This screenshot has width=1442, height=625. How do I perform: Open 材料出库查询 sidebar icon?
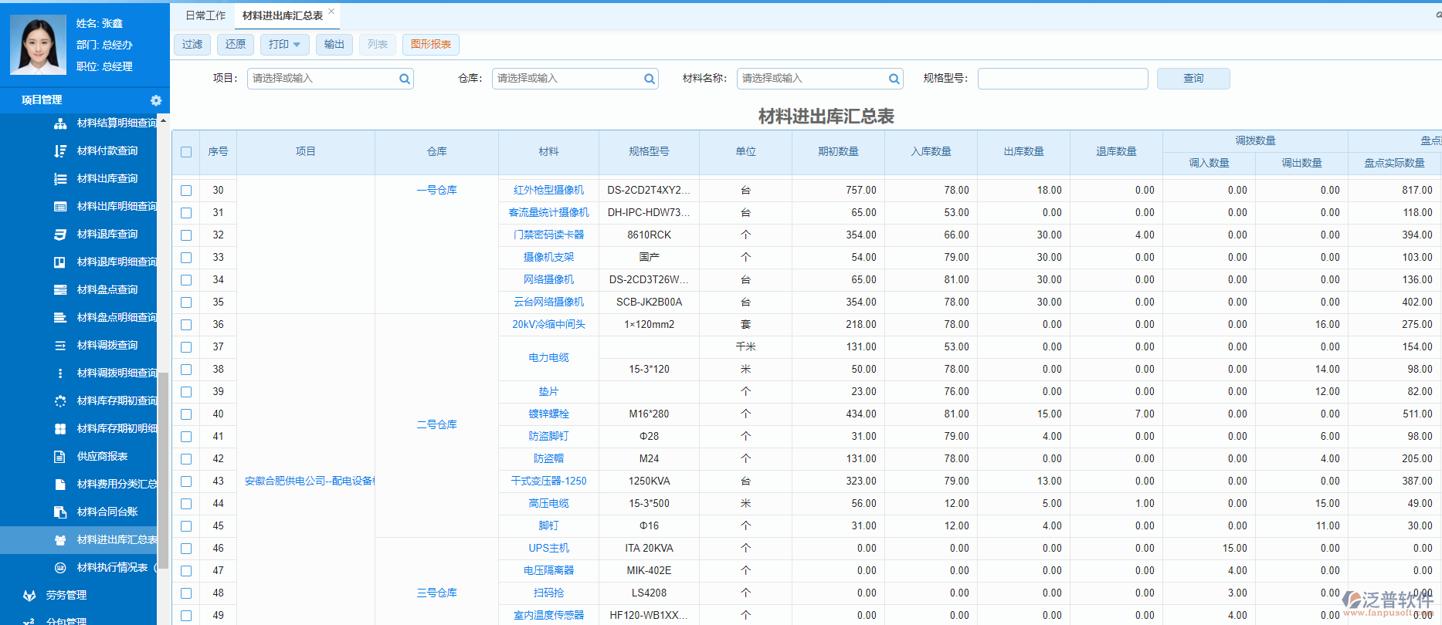(60, 179)
